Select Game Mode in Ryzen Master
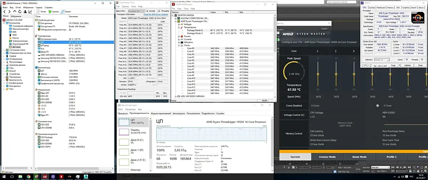This screenshot has height=180, width=428. (x=359, y=157)
